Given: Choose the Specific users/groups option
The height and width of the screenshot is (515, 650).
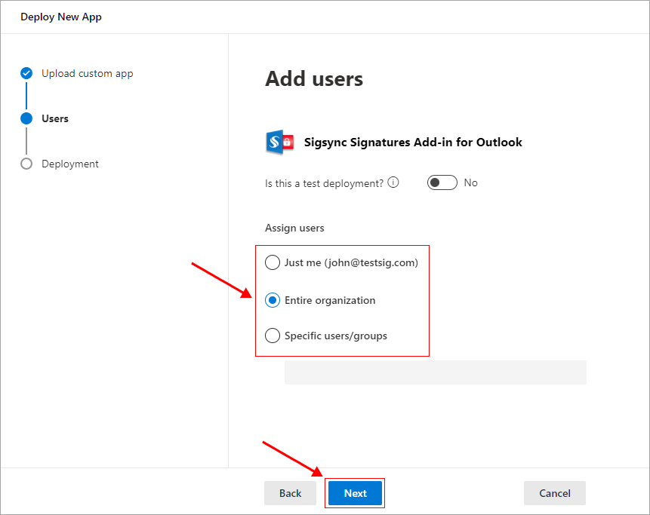Looking at the screenshot, I should (x=273, y=336).
